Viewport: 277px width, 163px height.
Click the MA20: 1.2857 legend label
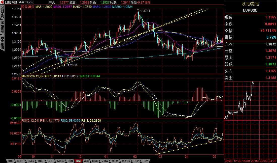63,7
